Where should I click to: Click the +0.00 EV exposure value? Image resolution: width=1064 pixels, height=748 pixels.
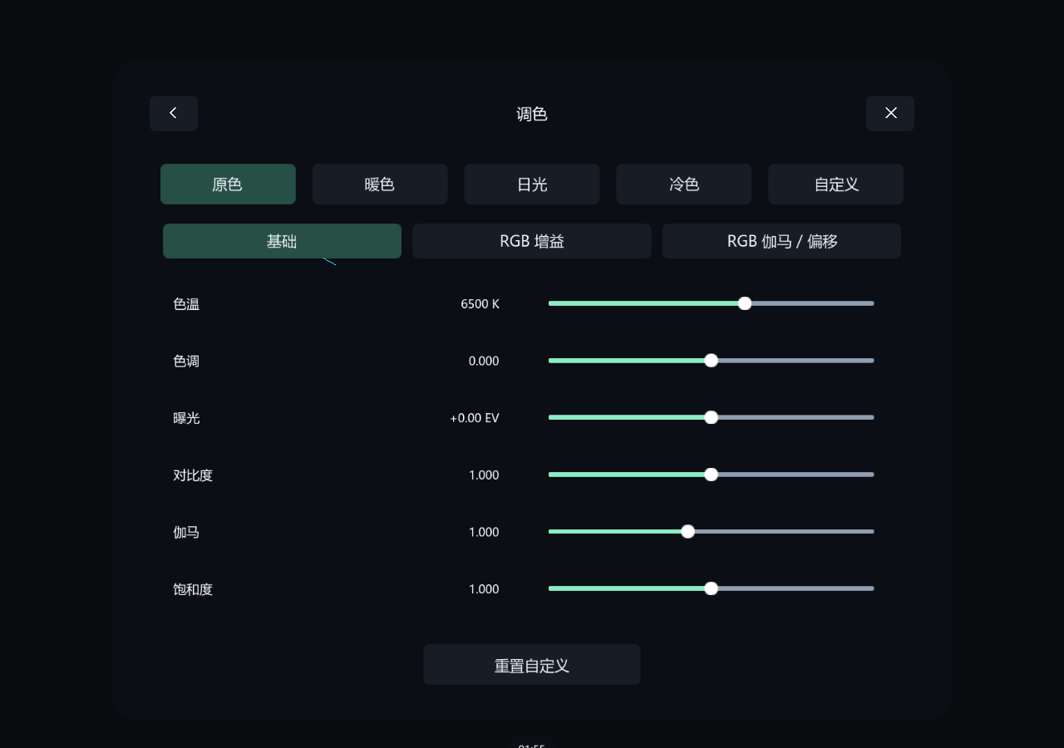[475, 418]
